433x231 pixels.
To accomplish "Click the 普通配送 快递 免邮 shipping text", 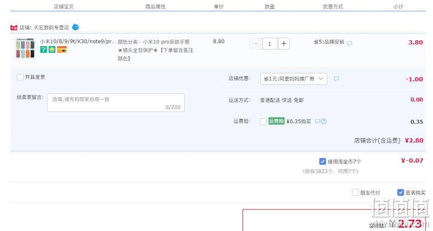I will [x=282, y=100].
